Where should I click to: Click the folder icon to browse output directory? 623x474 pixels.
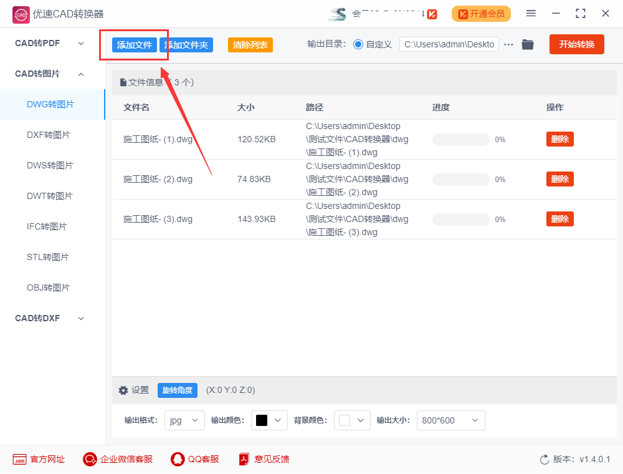point(528,44)
